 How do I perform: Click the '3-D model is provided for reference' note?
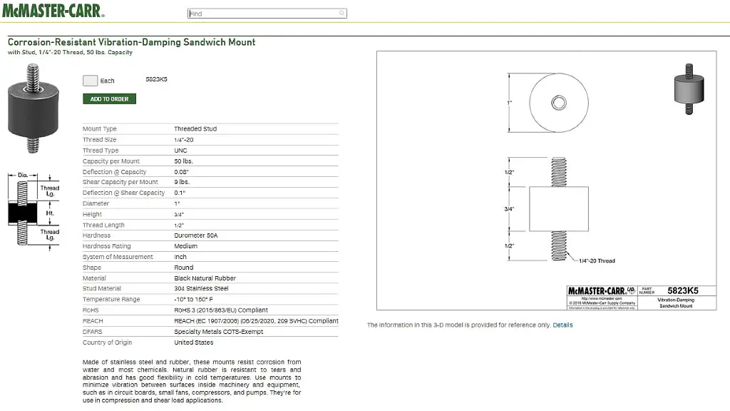(458, 325)
